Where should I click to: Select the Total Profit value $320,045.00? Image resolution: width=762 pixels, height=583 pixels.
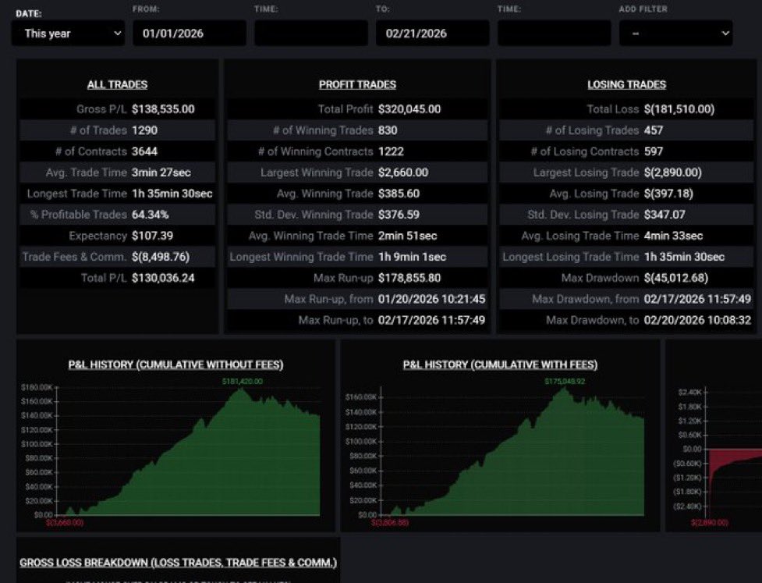(x=409, y=109)
